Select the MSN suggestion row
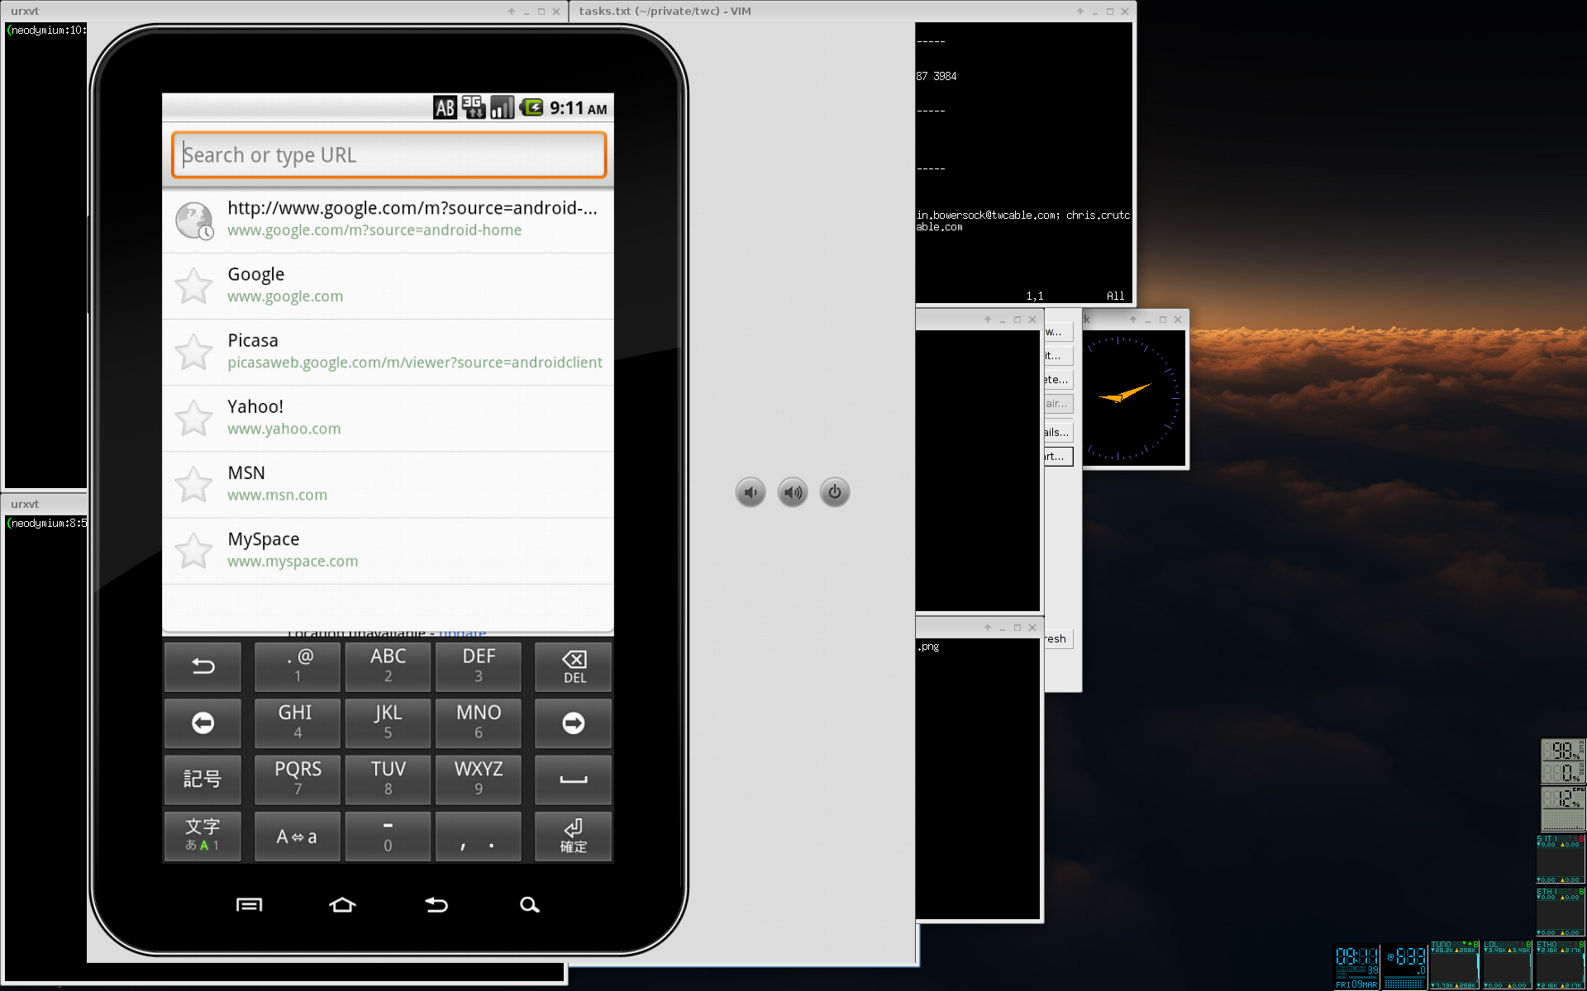 coord(388,485)
